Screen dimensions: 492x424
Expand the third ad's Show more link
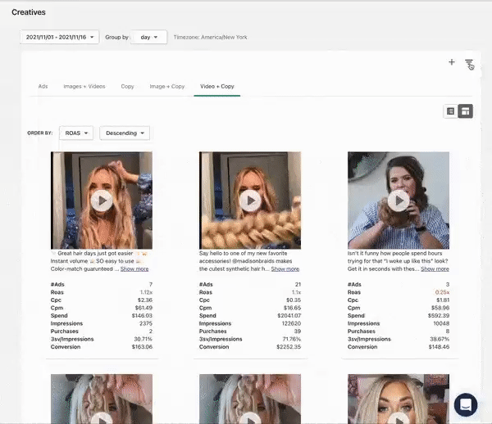pyautogui.click(x=435, y=268)
